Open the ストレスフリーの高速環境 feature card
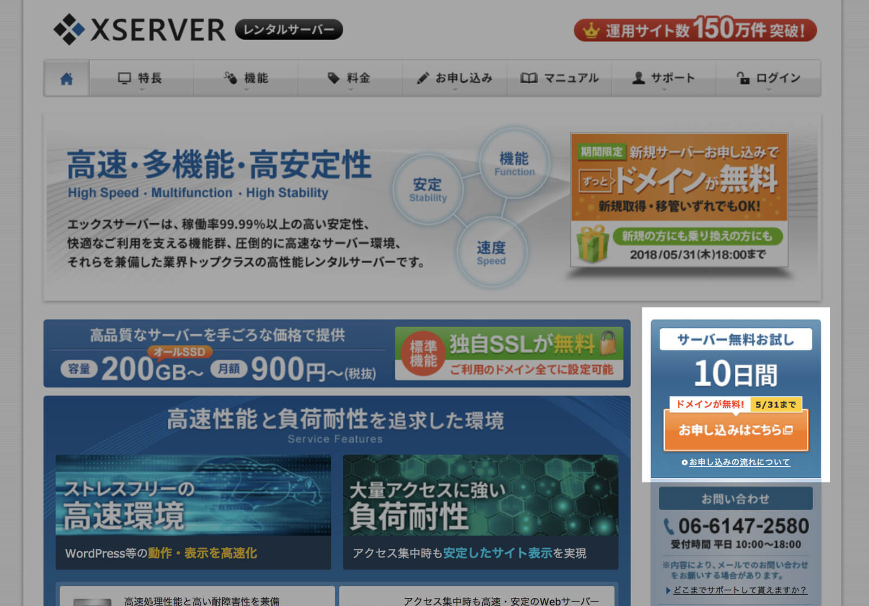The height and width of the screenshot is (606, 869). pos(193,512)
